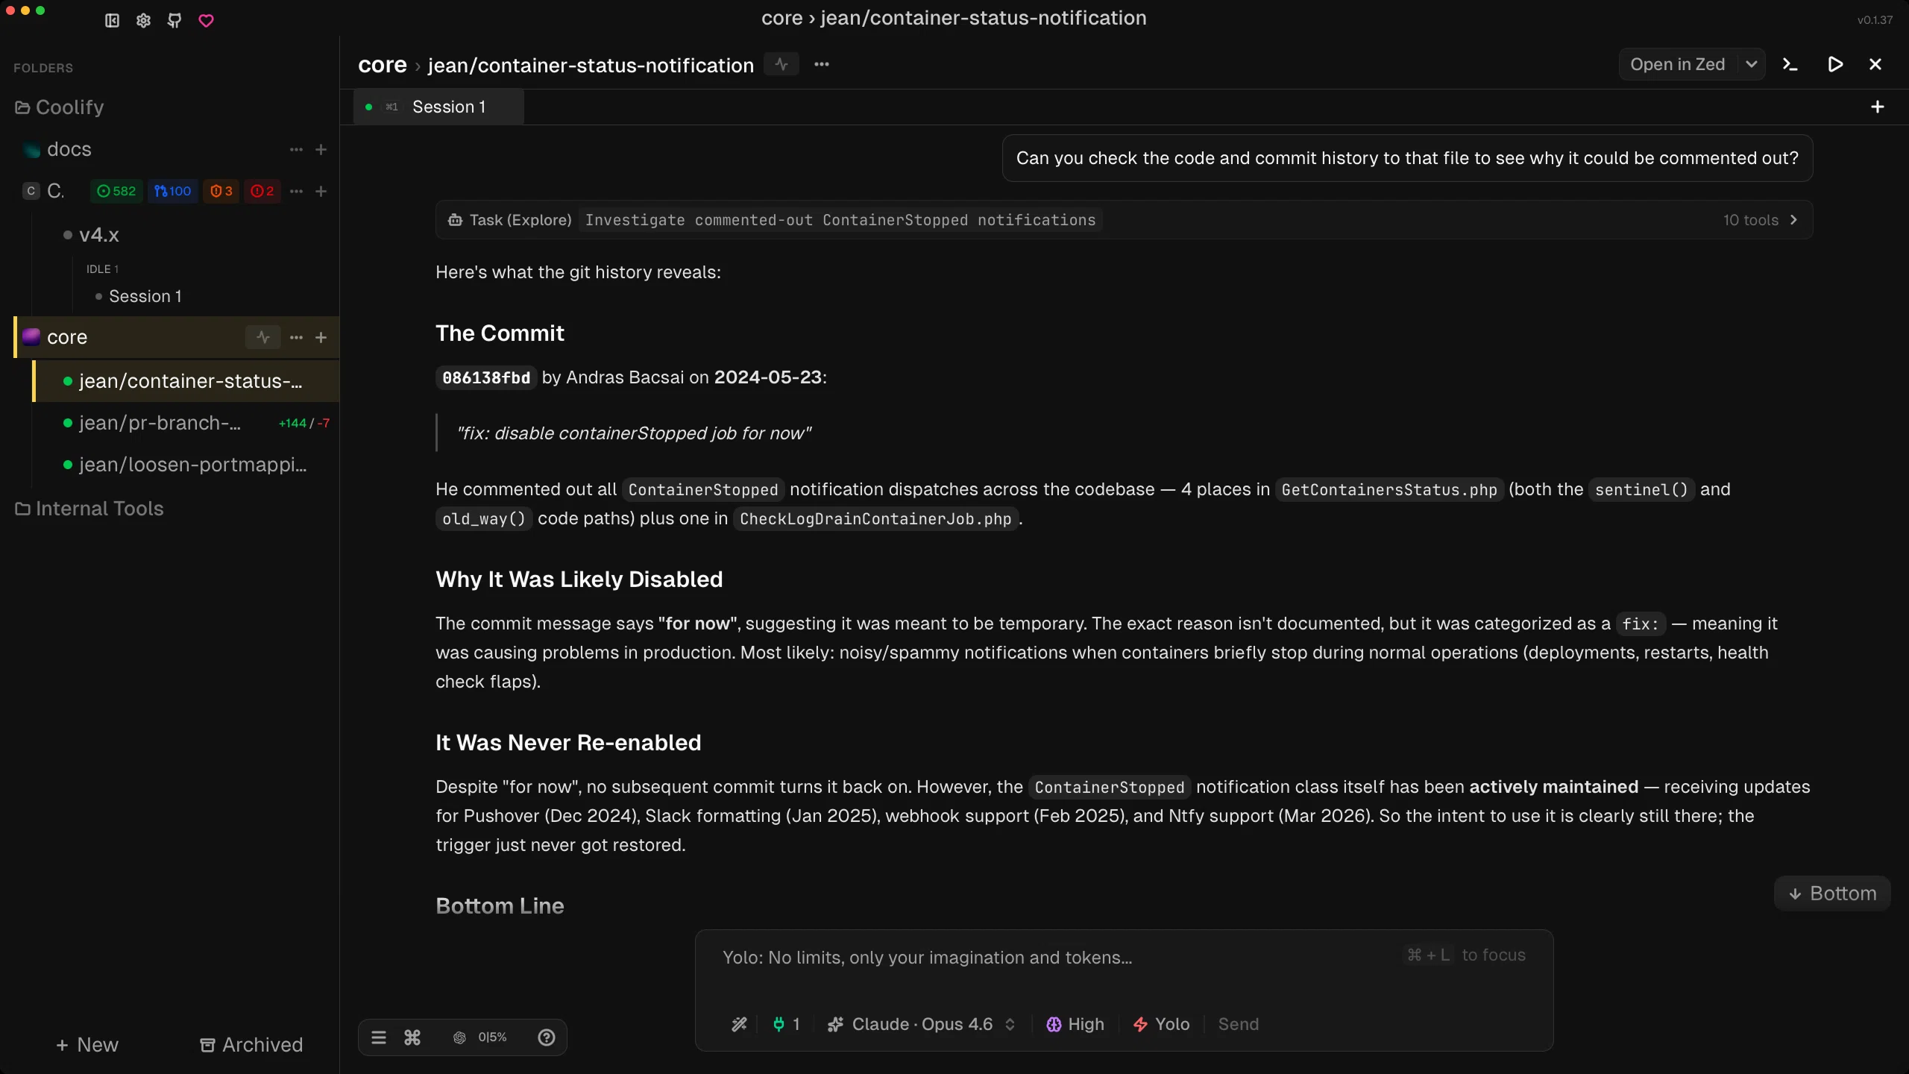Open the hamburger menu in the bottom bar
Viewport: 1909px width, 1074px height.
tap(379, 1037)
